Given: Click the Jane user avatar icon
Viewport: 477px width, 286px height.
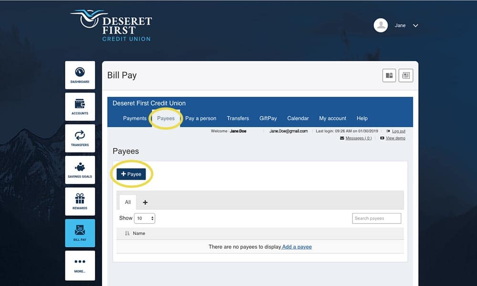Looking at the screenshot, I should [381, 25].
